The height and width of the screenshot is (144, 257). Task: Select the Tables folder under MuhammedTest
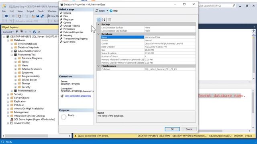pos(25,62)
